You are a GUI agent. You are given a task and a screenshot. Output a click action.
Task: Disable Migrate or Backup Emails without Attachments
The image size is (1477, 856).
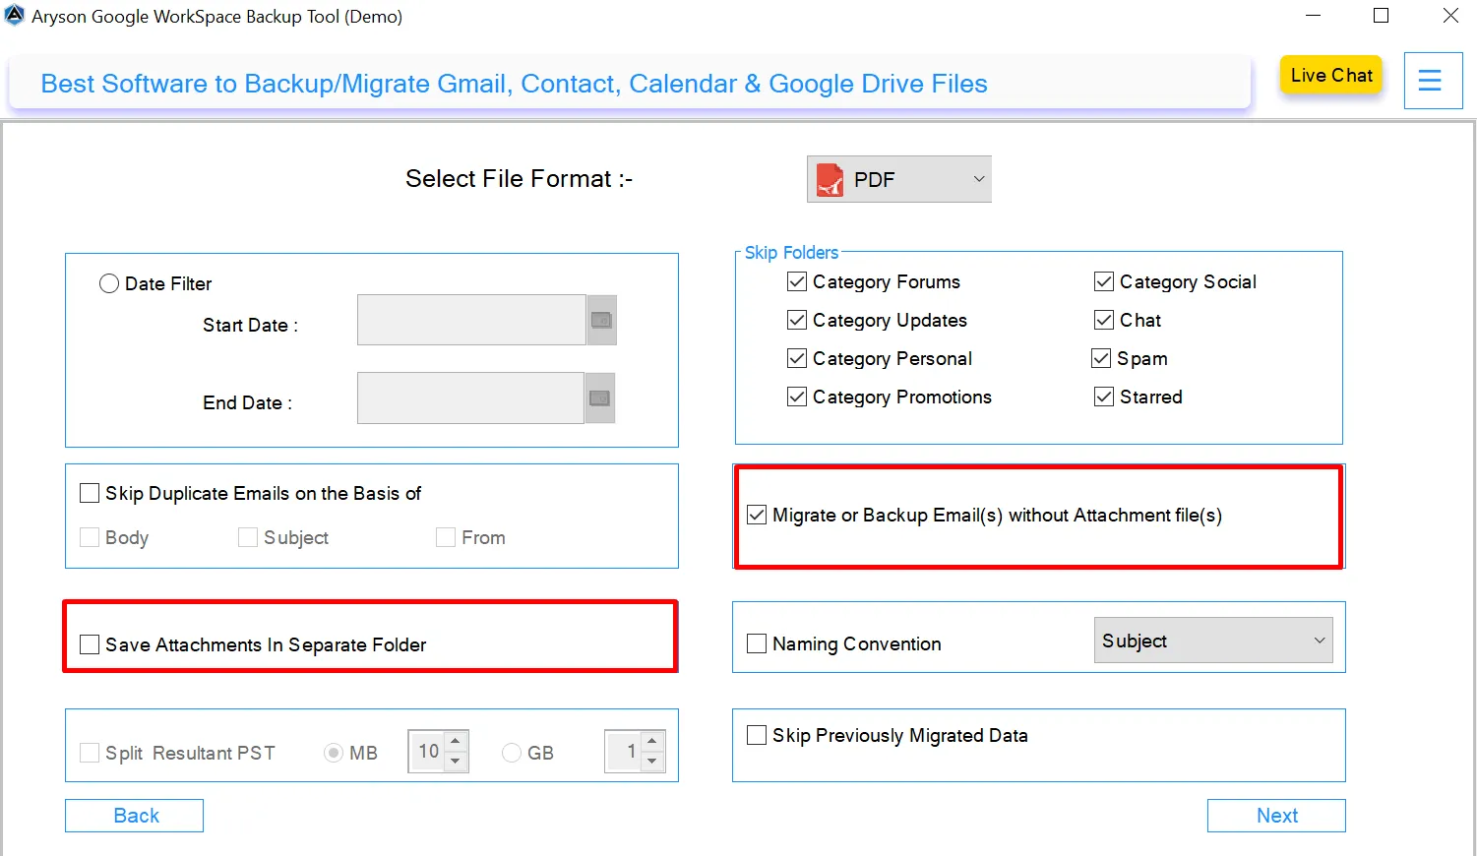click(756, 514)
